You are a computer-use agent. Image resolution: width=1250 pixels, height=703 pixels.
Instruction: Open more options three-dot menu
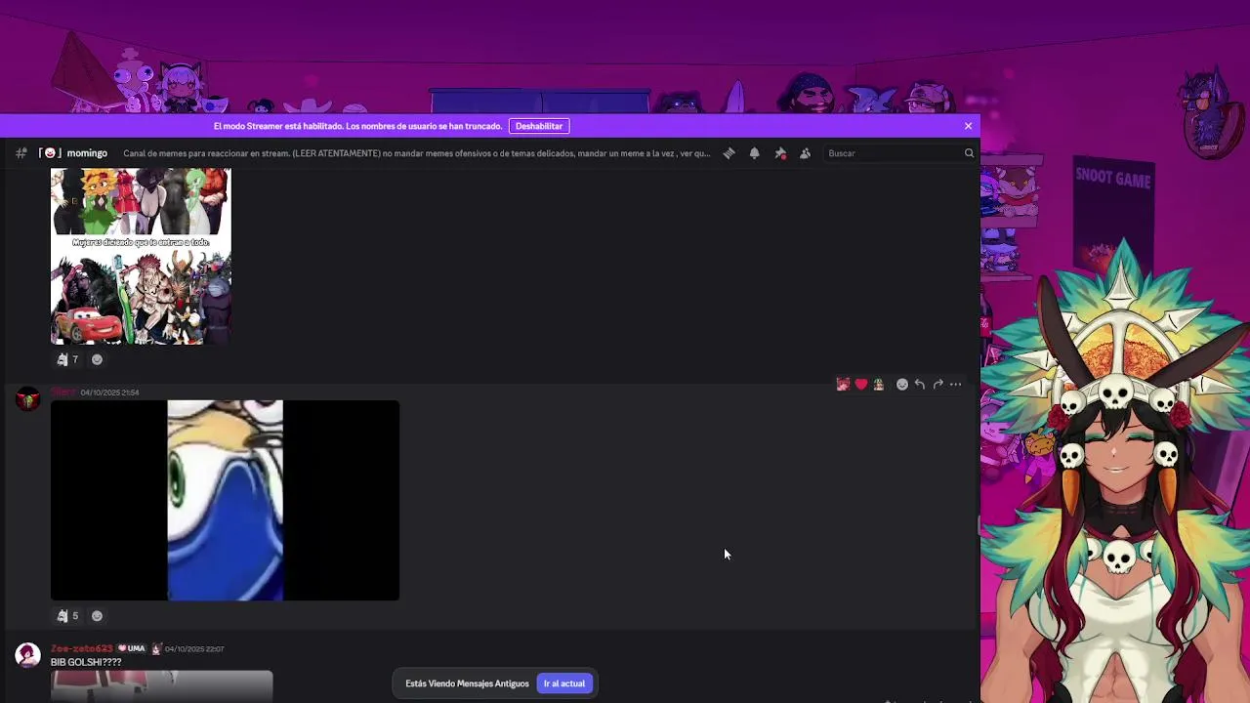pos(955,385)
